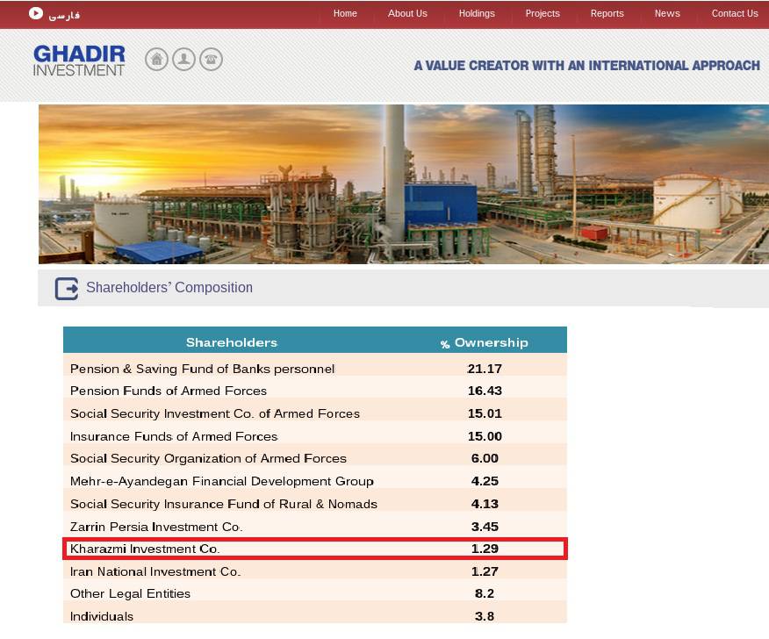Click the Ghadir Investment logo
Image resolution: width=769 pixels, height=639 pixels.
pyautogui.click(x=79, y=61)
